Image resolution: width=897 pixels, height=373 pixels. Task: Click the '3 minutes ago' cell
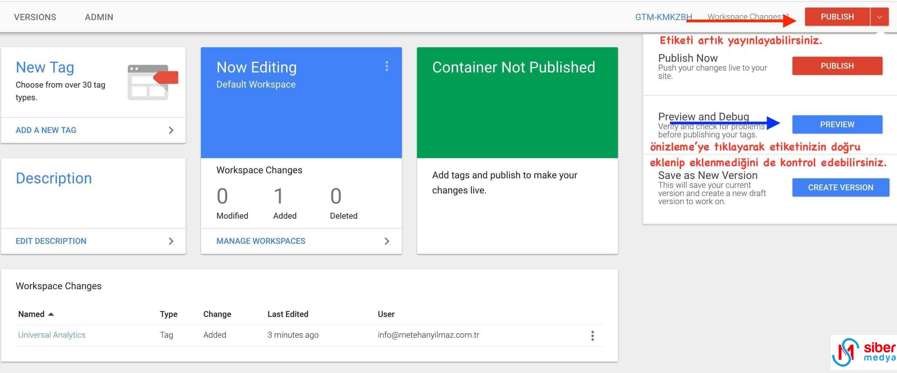pyautogui.click(x=293, y=335)
